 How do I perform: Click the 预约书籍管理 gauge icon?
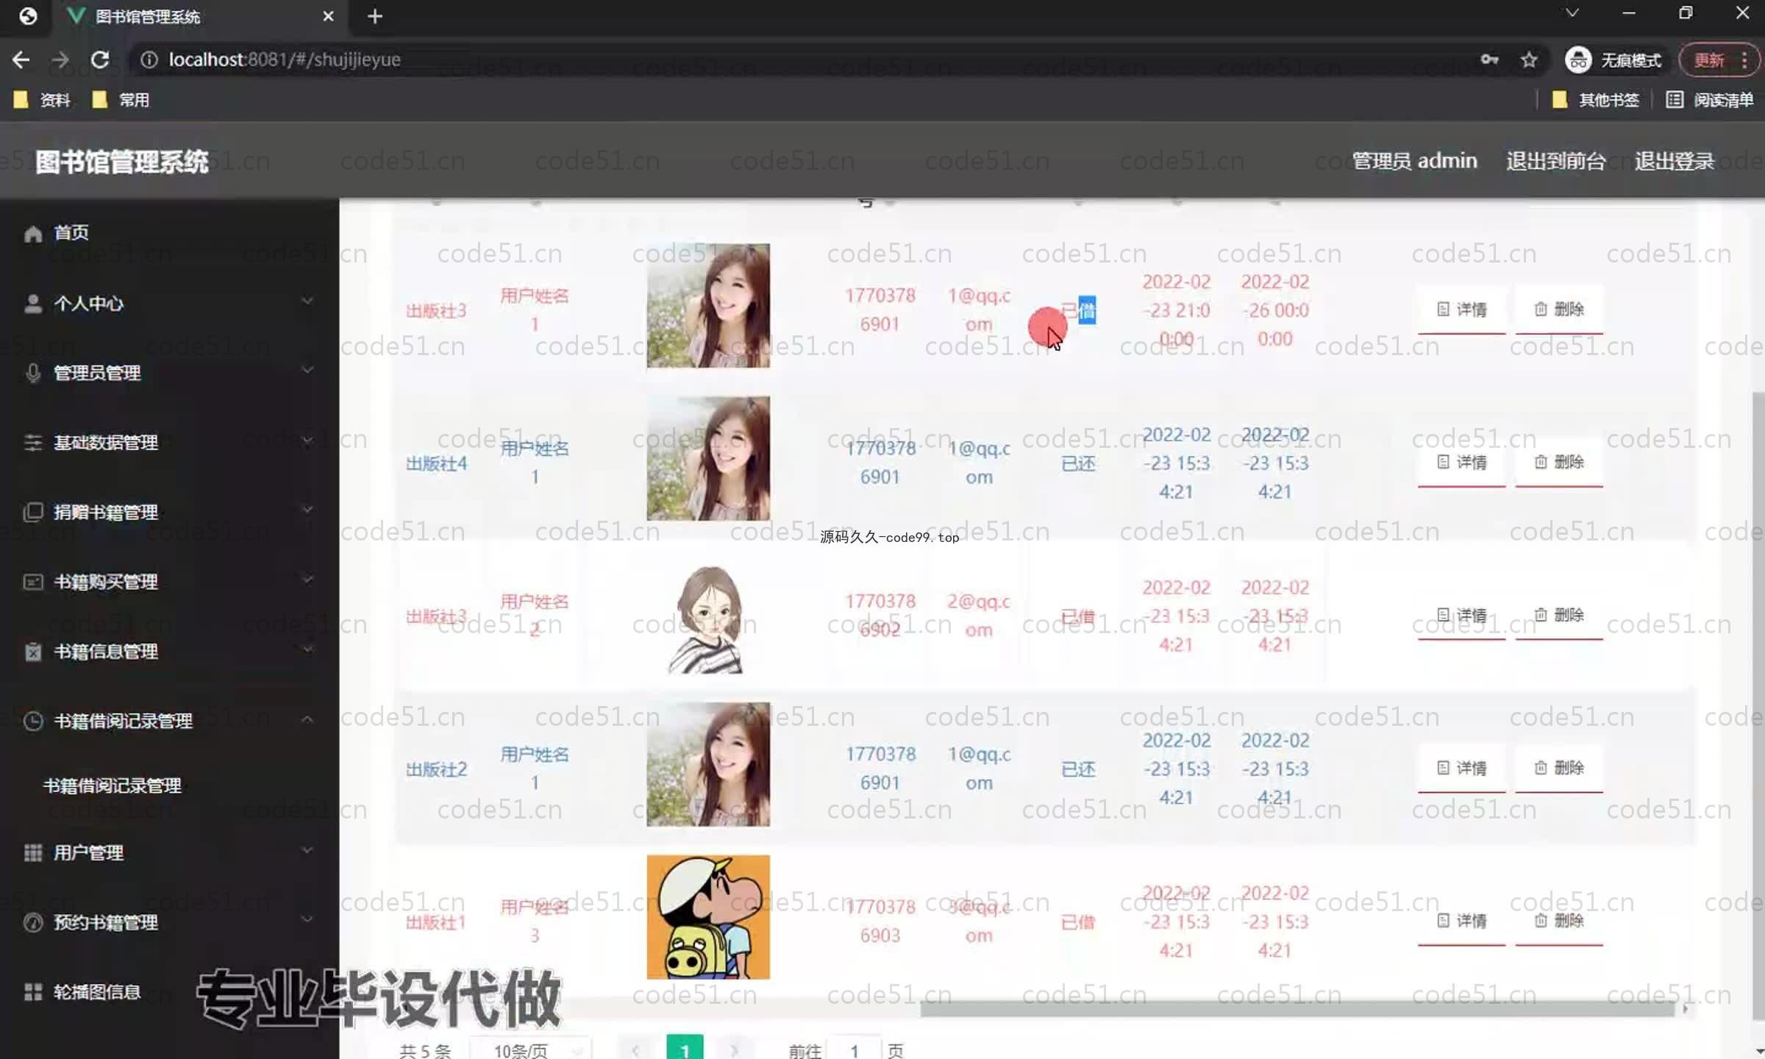tap(32, 922)
